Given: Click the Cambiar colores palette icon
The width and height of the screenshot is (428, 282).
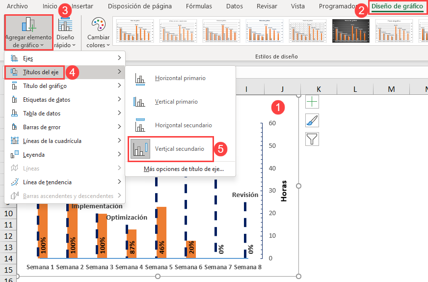Looking at the screenshot, I should [98, 25].
